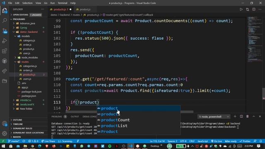This screenshot has width=265, height=149.
Task: Open errors and warnings status indicator
Action: (x=33, y=141)
